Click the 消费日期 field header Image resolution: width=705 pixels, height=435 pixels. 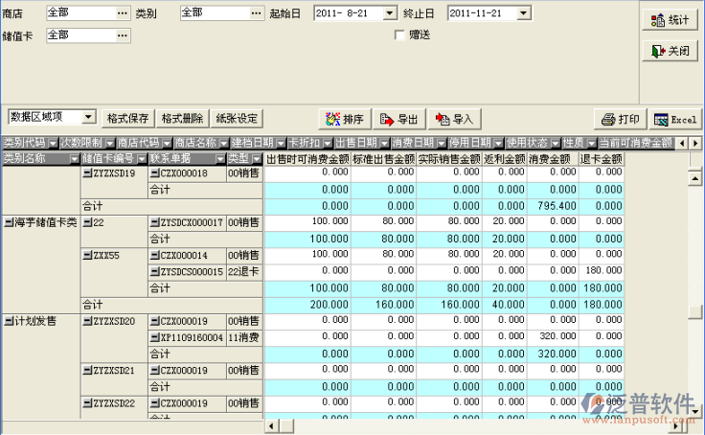tap(412, 143)
